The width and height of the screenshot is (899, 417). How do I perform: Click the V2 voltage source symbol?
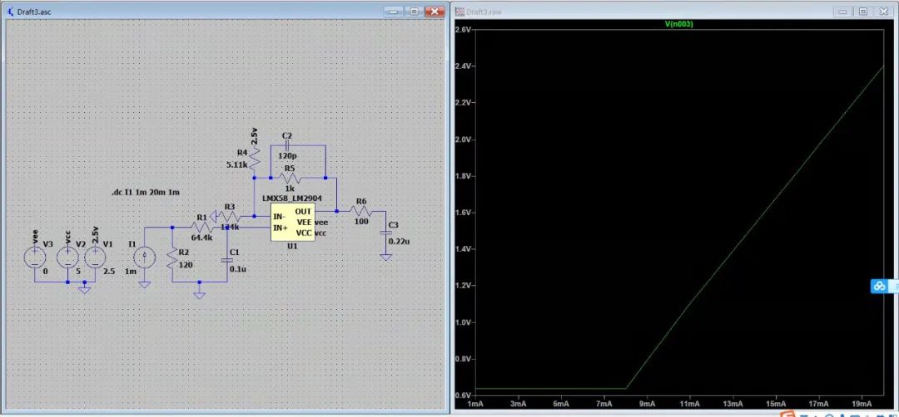pos(67,258)
